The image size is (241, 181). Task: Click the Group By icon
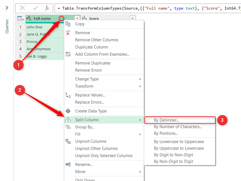click(x=68, y=127)
